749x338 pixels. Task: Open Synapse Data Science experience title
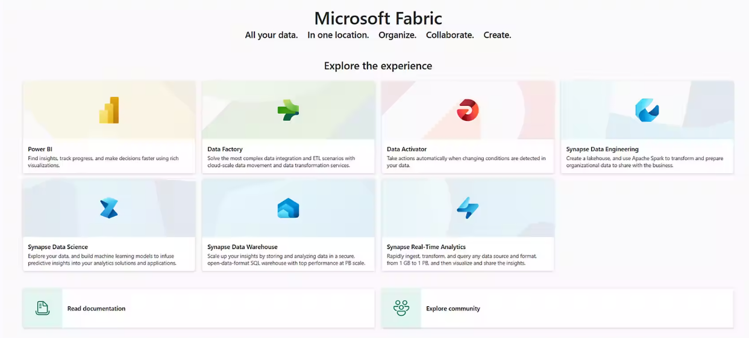[58, 247]
